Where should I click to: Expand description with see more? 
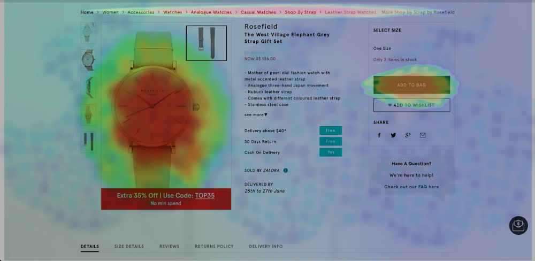coord(256,114)
